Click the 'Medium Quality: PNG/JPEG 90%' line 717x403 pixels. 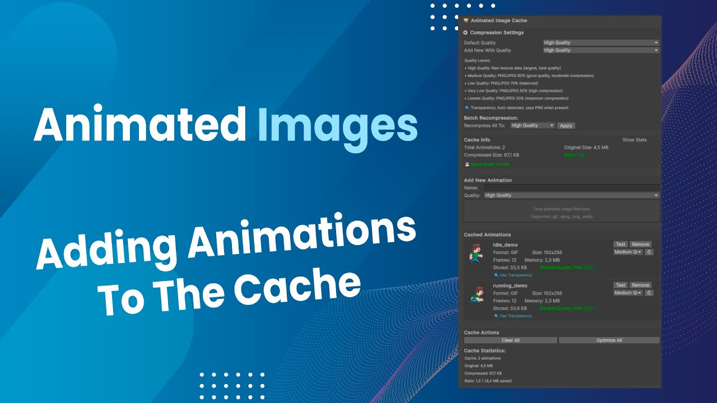click(529, 76)
